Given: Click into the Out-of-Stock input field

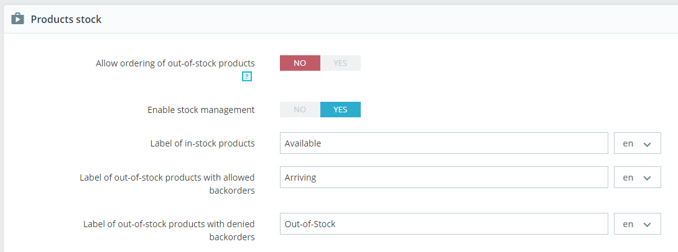Looking at the screenshot, I should click(443, 224).
